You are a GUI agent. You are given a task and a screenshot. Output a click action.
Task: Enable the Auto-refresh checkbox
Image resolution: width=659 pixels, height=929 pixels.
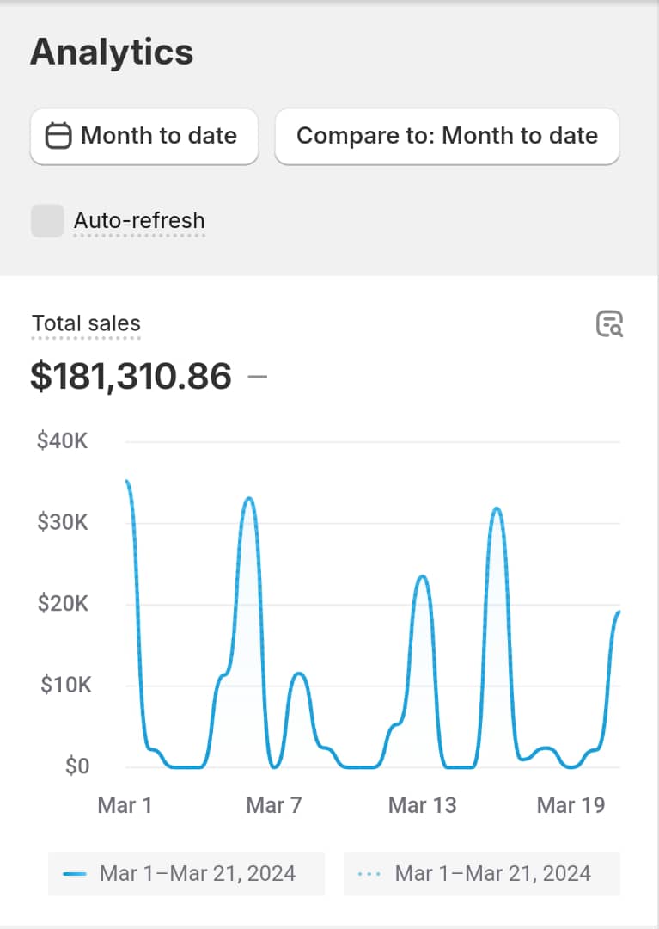pyautogui.click(x=47, y=221)
